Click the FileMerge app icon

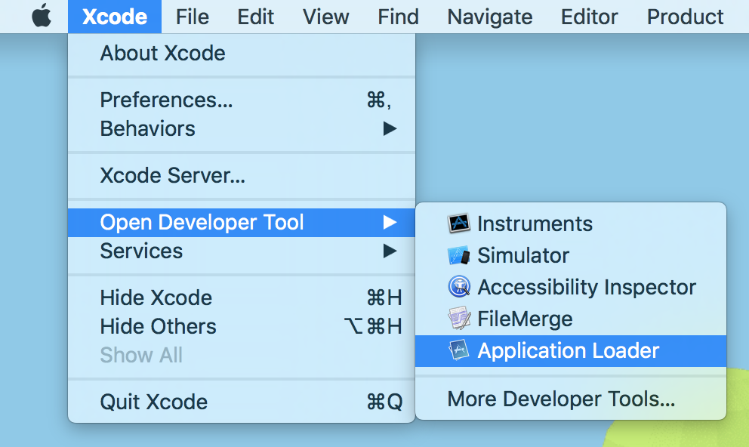[459, 319]
